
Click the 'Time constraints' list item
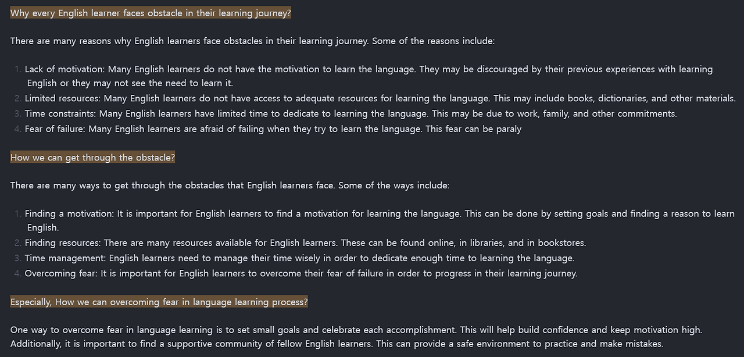point(350,113)
